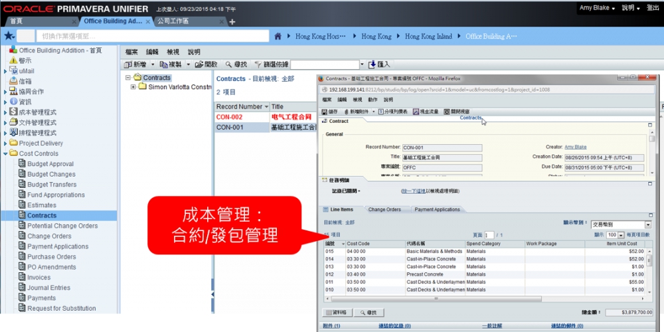Click the 匯入 (import) toolbar button
Viewport: 664px width, 332px height.
[x=380, y=64]
